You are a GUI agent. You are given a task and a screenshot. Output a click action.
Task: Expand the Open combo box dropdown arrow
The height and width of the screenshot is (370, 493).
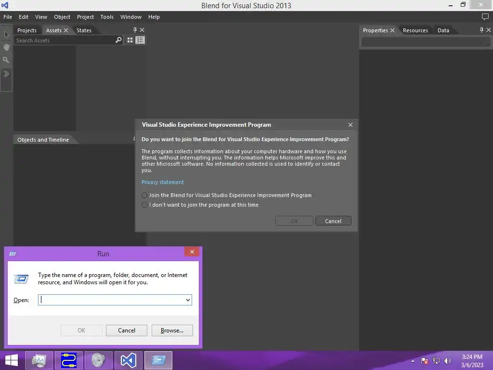coord(188,300)
